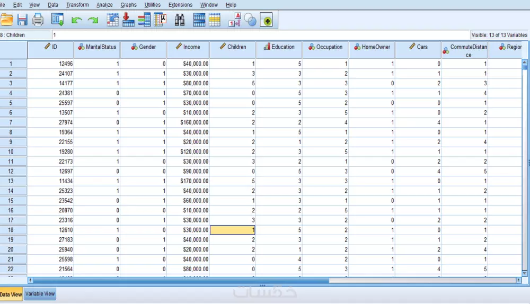The height and width of the screenshot is (304, 530).
Task: Click the vertical scrollbar up arrow
Action: coord(525,62)
